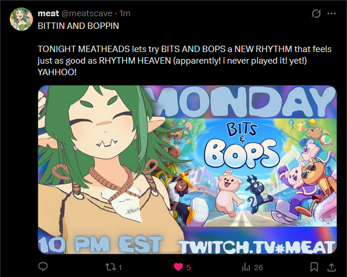View post analytics bar chart icon
Screen dimensions: 347x277
pyautogui.click(x=246, y=267)
